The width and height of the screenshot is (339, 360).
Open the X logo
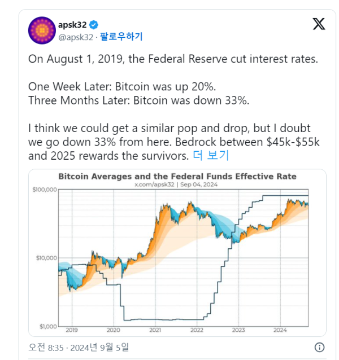tap(319, 24)
